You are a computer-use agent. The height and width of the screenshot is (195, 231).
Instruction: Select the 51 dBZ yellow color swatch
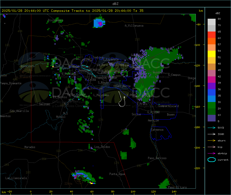(x=211, y=54)
